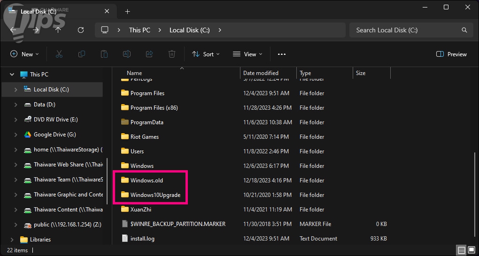Click chevron after Local Disk (C:) breadcrumb
The height and width of the screenshot is (256, 479).
(220, 30)
